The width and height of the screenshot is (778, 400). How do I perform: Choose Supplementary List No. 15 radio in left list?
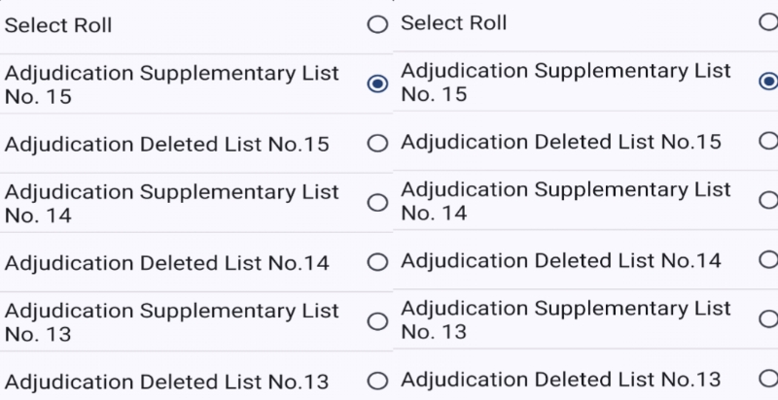(377, 84)
